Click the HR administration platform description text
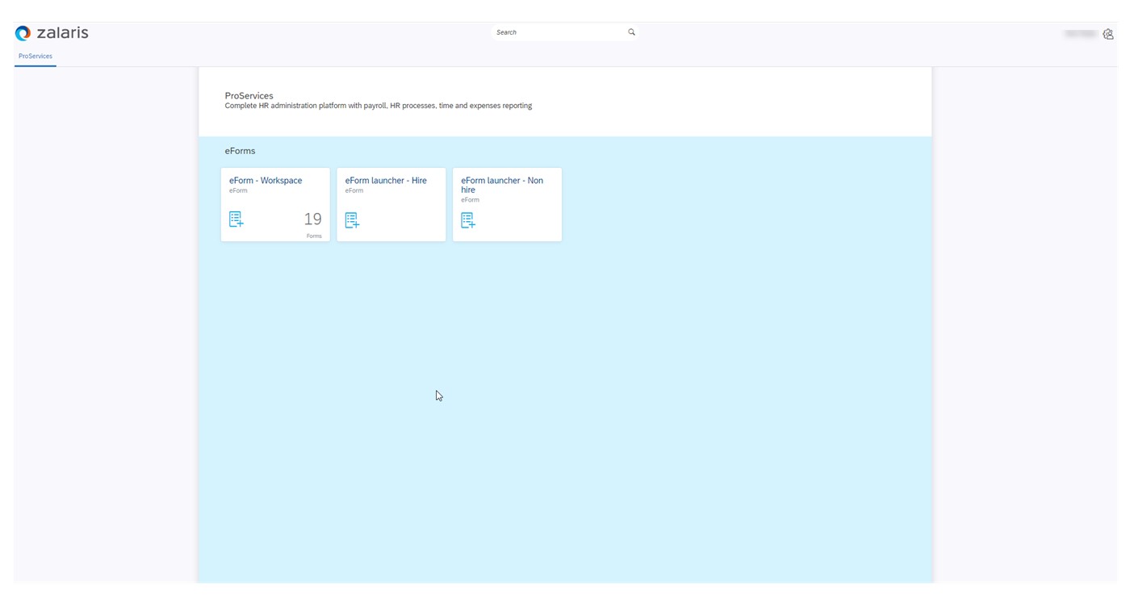1130x605 pixels. 378,106
